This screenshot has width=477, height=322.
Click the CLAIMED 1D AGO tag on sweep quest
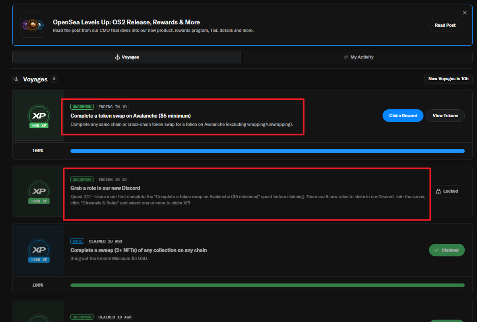click(x=106, y=241)
